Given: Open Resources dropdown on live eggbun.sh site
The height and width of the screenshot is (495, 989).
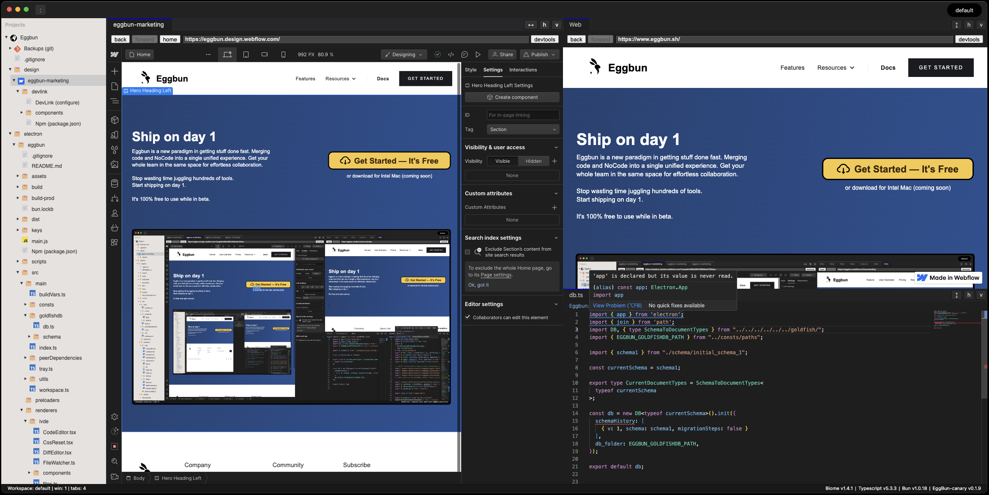Looking at the screenshot, I should (836, 68).
